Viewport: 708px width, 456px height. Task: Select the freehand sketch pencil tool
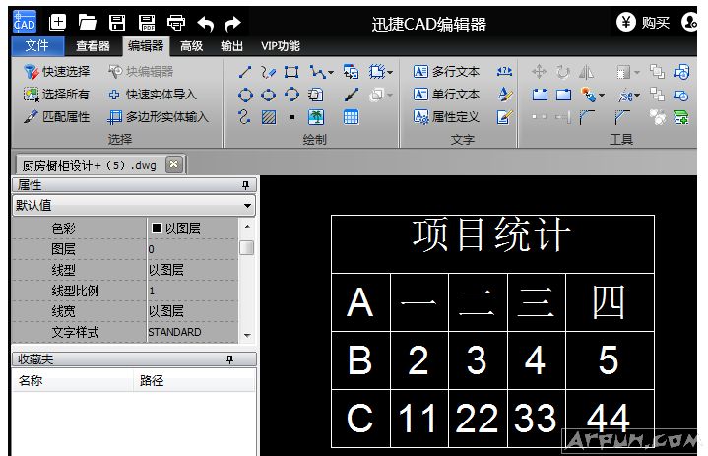click(x=268, y=71)
